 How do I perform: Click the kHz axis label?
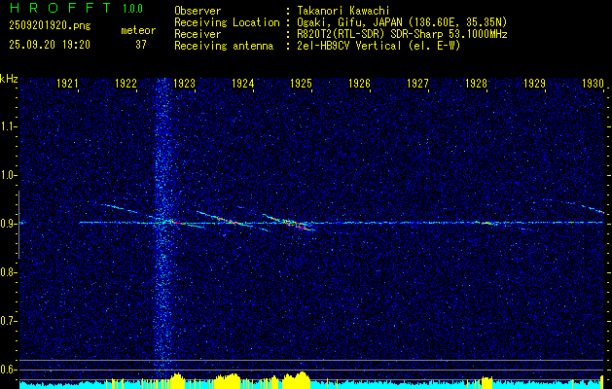coord(9,79)
